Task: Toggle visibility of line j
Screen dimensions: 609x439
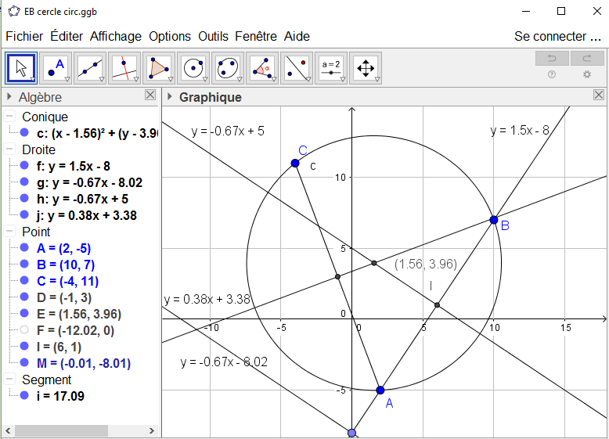Action: [24, 214]
